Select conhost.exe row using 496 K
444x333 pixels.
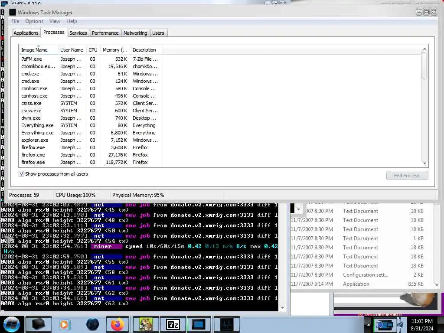pyautogui.click(x=90, y=96)
